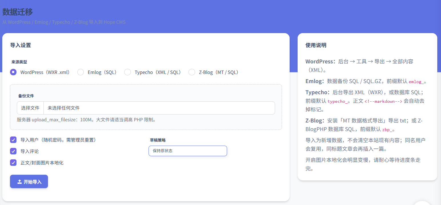The width and height of the screenshot is (441, 205).
Task: Click the bold WordPress: heading in instructions
Action: [x=320, y=61]
